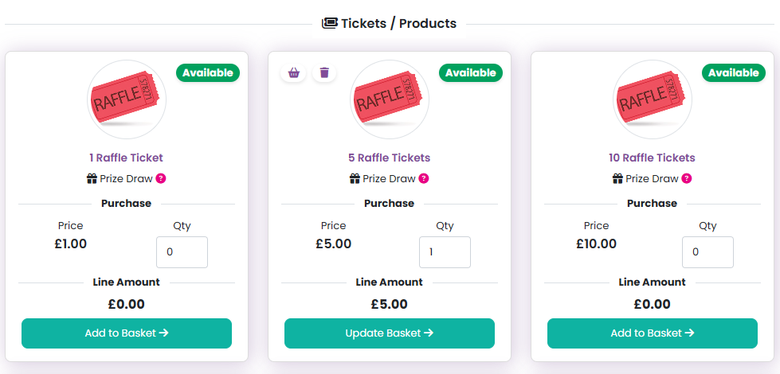Click the basket icon on 5 Raffle Tickets card
780x374 pixels.
[x=294, y=72]
